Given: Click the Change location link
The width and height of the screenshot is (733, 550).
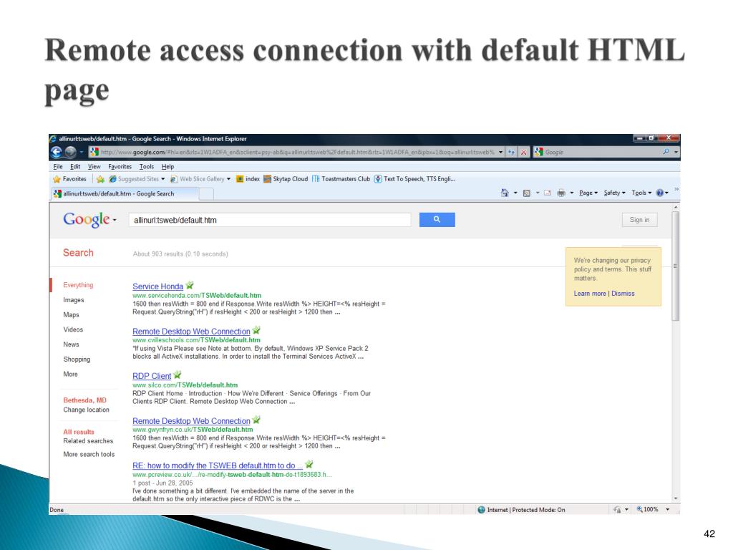Looking at the screenshot, I should coord(86,410).
